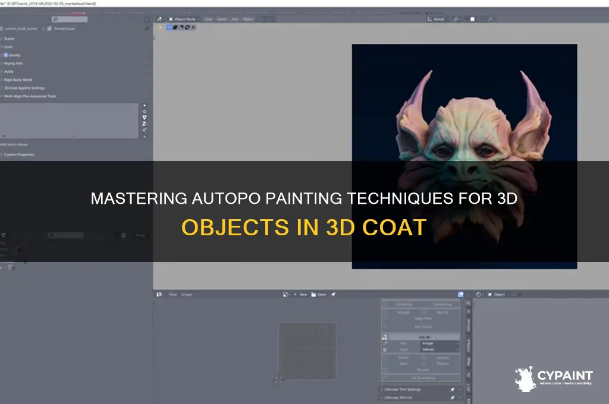
Task: Collapse the Ultimate Trim UV panel
Action: click(x=398, y=398)
